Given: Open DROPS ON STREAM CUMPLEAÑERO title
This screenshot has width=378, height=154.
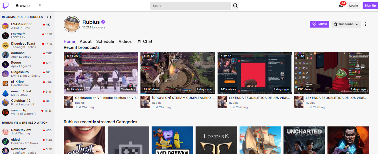Looking at the screenshot, I should coord(183,98).
